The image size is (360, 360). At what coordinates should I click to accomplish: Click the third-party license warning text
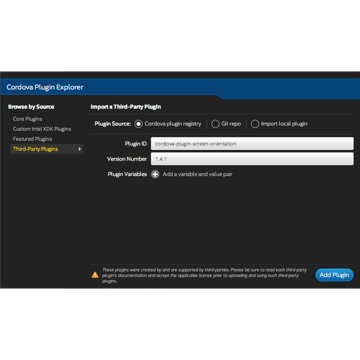[204, 275]
